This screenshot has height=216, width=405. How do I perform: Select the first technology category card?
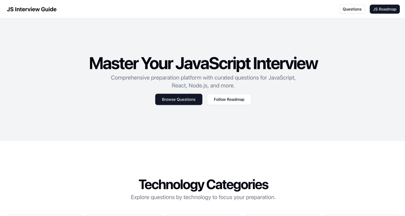pos(45,215)
